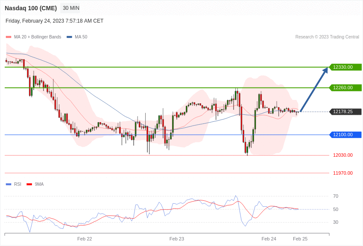Viewport: 363px width, 246px height.
Task: Click the 12100.00 blue pivot price label
Action: tap(345, 135)
